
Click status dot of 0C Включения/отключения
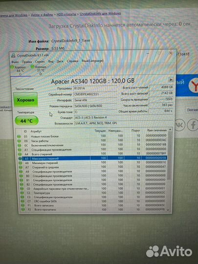20,145
